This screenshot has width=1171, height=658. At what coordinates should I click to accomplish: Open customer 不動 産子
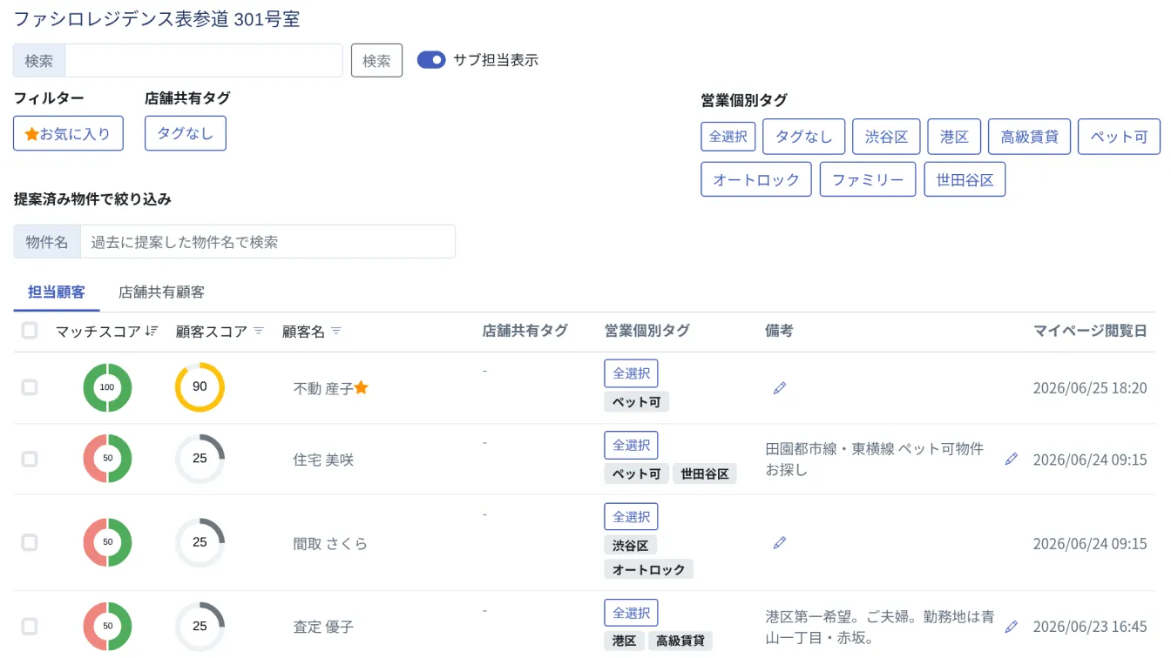click(323, 389)
